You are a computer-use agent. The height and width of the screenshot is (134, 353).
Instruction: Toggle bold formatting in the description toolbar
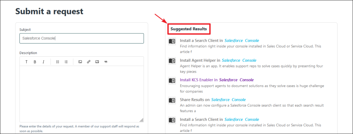click(x=35, y=62)
